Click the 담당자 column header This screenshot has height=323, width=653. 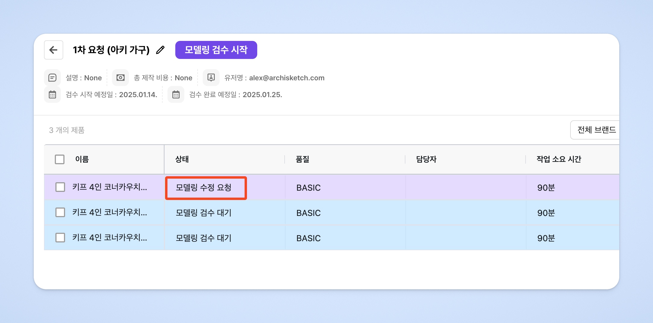click(426, 159)
